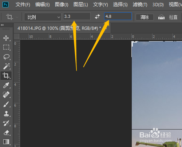This screenshot has width=182, height=147.
Task: Open the 文件(F) menu
Action: pos(23,5)
